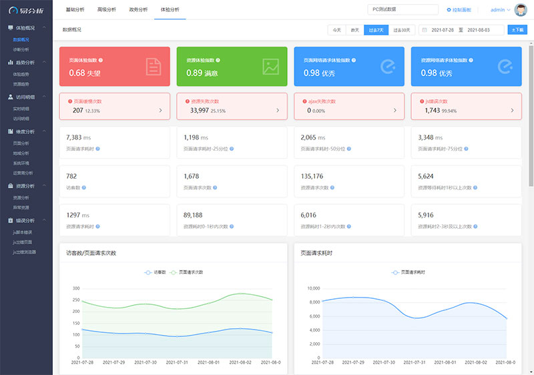The height and width of the screenshot is (375, 534).
Task: Click the help icon beside 资源体验指数
Action: click(218, 59)
